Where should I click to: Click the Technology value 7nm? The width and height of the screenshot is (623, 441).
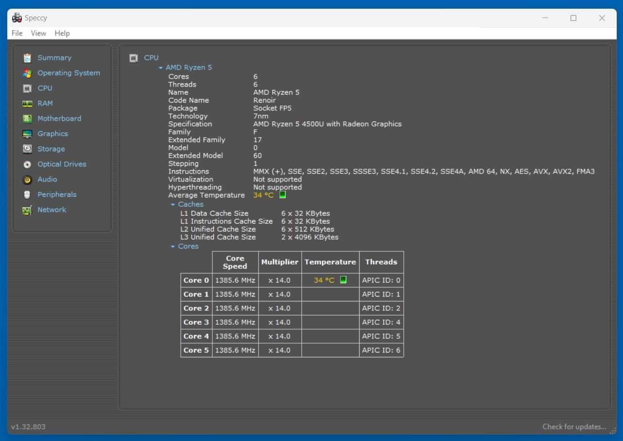click(260, 116)
